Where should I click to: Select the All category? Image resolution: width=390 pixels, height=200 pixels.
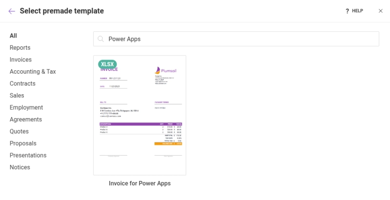(x=13, y=36)
